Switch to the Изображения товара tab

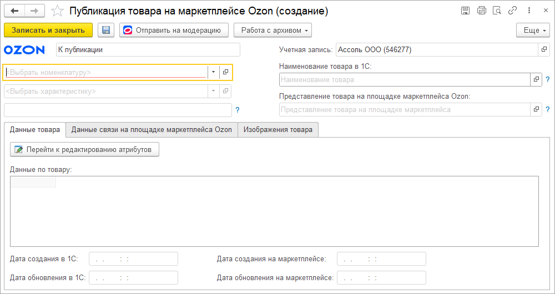278,129
